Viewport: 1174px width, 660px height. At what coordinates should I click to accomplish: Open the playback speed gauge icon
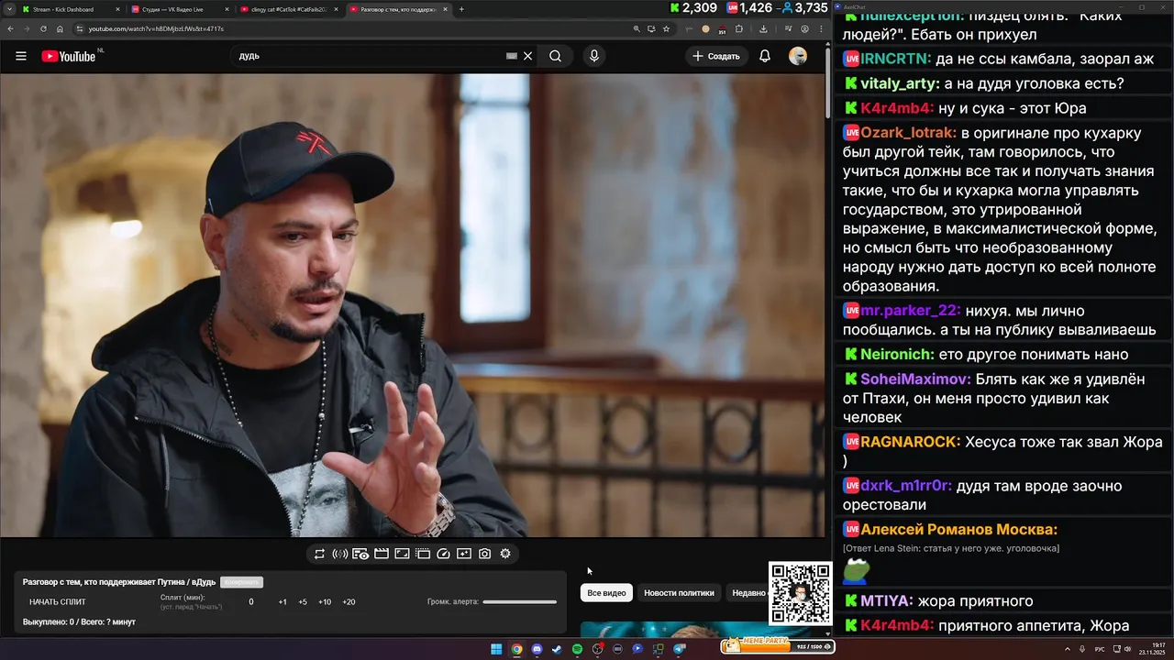[443, 554]
